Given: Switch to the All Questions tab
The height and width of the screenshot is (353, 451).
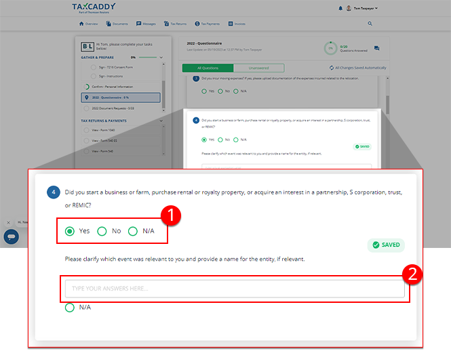Looking at the screenshot, I should click(208, 68).
